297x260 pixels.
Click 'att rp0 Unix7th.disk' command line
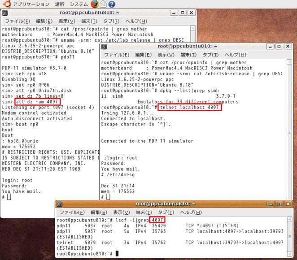tap(37, 91)
